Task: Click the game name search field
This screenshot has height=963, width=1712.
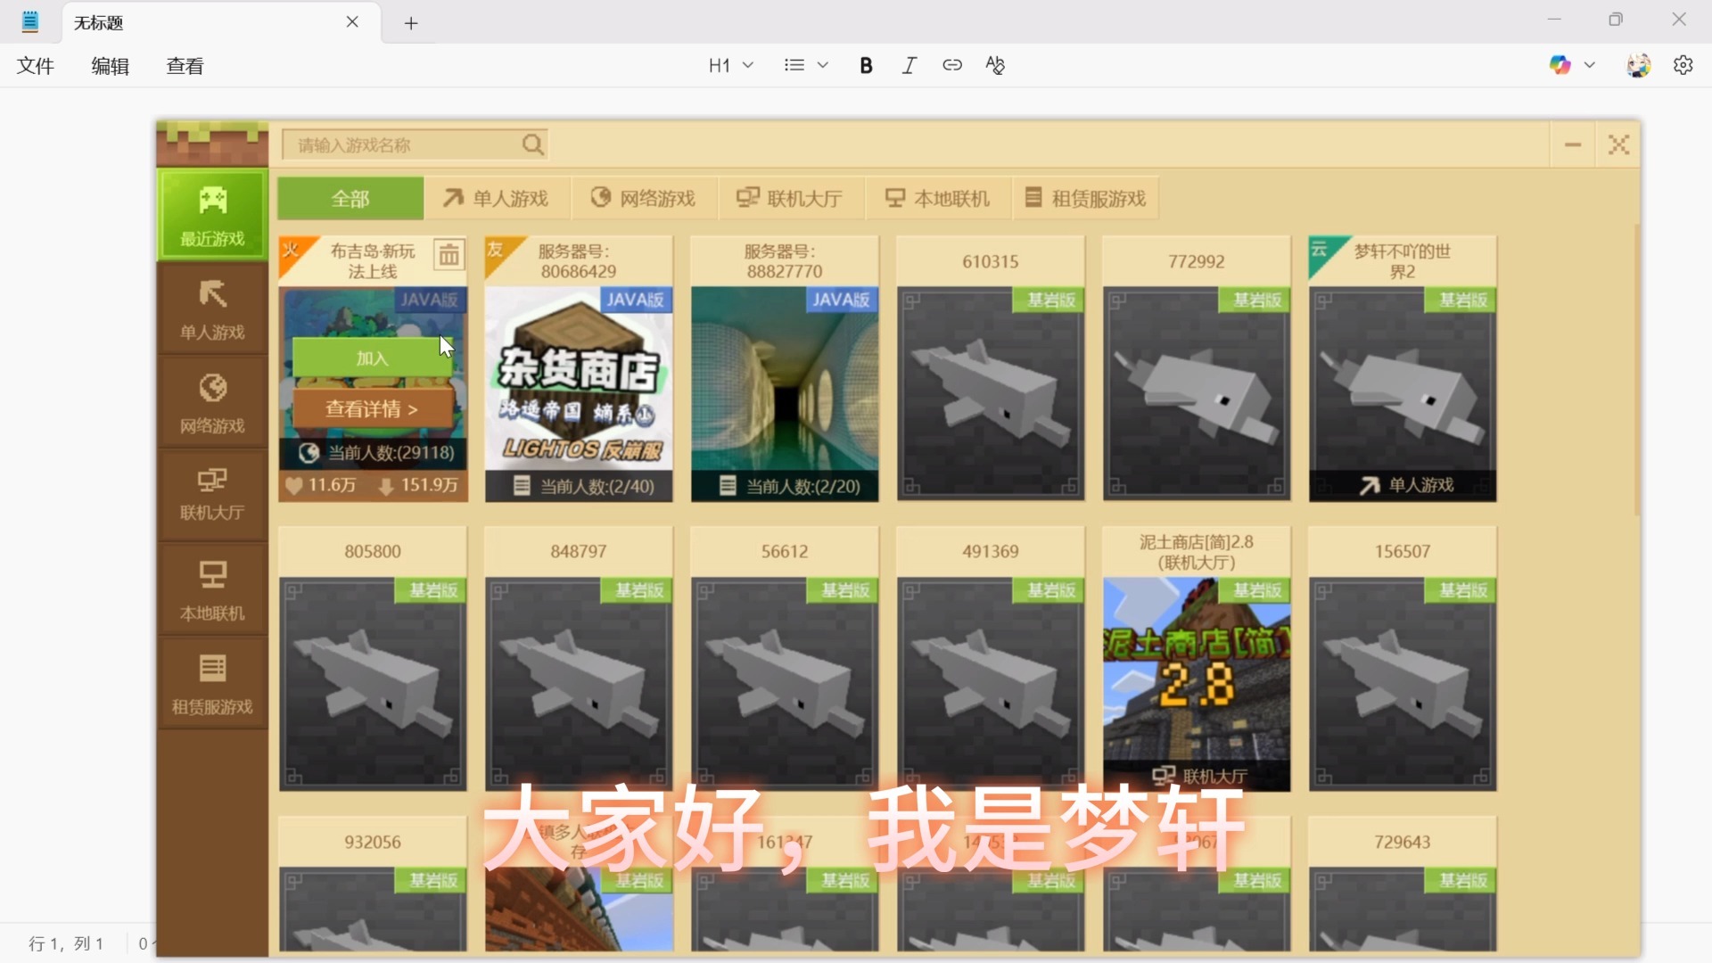Action: point(415,144)
